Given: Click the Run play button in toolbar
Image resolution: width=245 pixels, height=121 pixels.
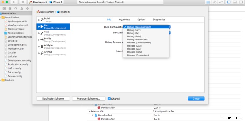Looking at the screenshot, I should point(14,2).
